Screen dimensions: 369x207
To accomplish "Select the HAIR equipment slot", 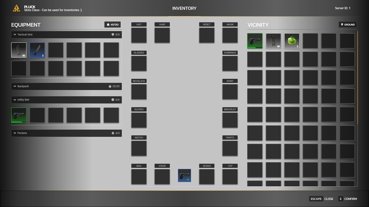I will pos(162,35).
